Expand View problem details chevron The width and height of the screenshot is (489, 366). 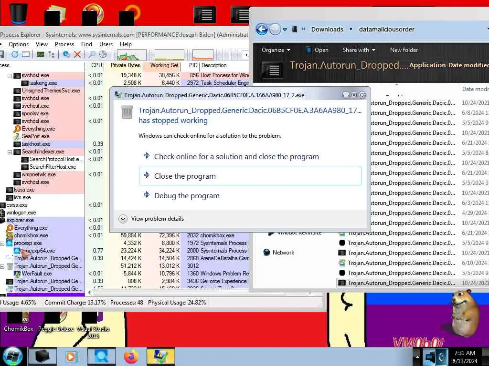click(x=123, y=219)
